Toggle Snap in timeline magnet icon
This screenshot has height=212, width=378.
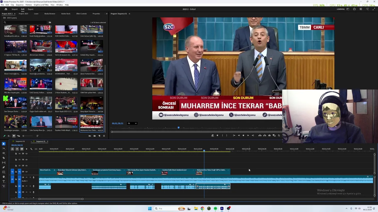tap(17, 149)
